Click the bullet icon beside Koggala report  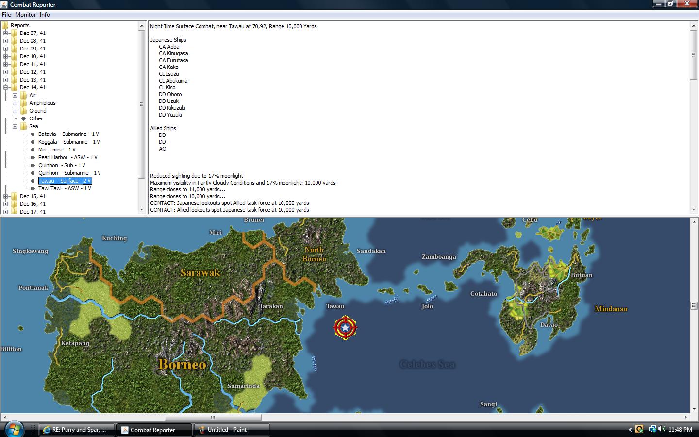click(x=33, y=142)
